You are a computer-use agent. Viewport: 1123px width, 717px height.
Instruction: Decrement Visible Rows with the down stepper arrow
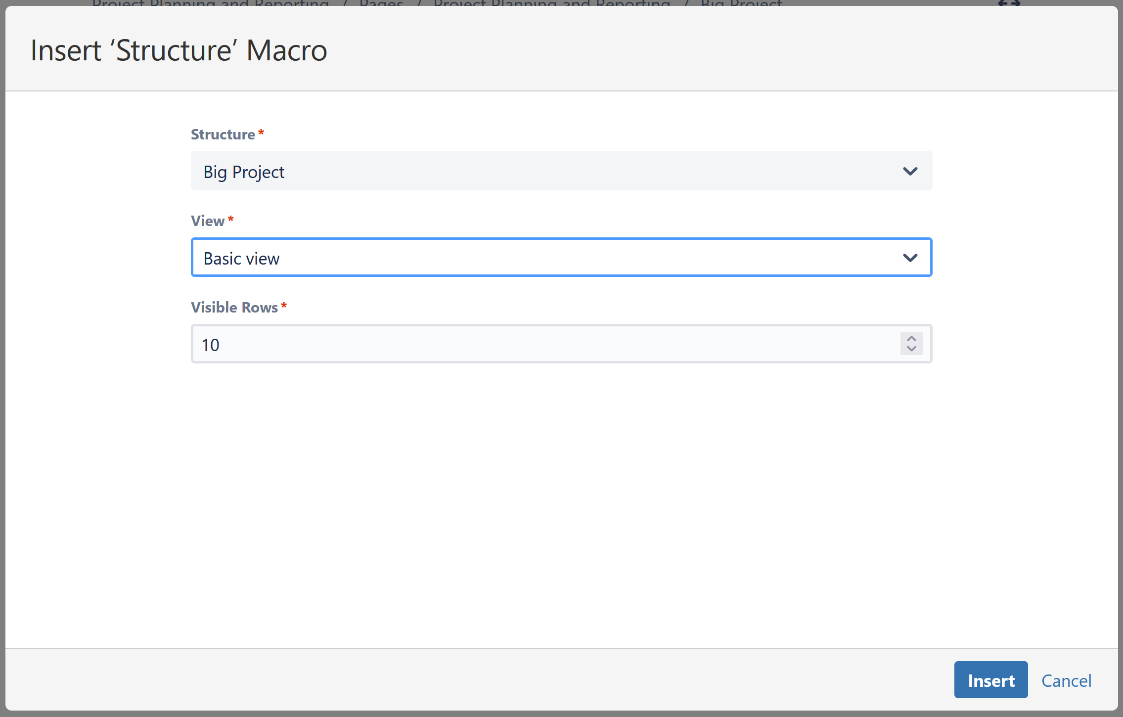click(911, 350)
